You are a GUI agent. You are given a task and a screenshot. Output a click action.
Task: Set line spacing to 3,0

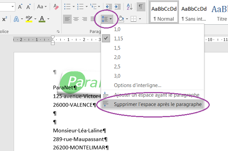click(x=153, y=76)
